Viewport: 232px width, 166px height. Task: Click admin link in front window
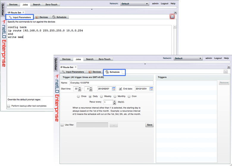(x=209, y=58)
